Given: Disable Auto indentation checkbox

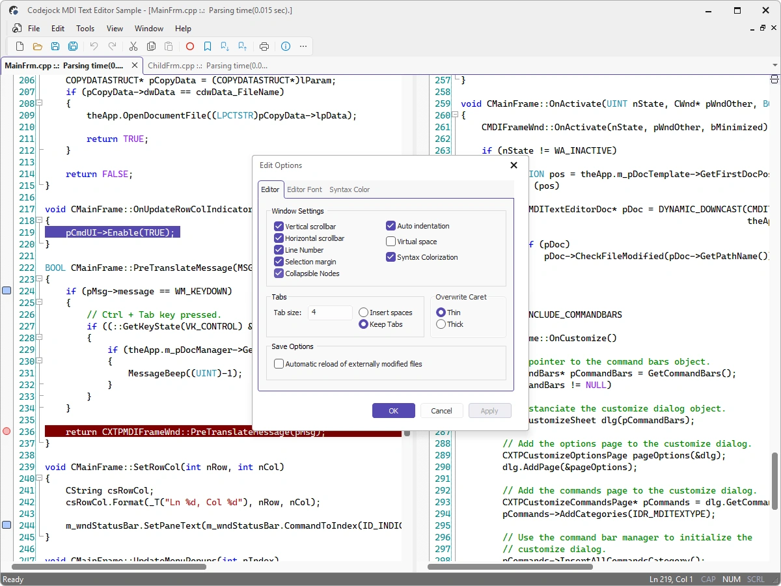Looking at the screenshot, I should [x=390, y=226].
